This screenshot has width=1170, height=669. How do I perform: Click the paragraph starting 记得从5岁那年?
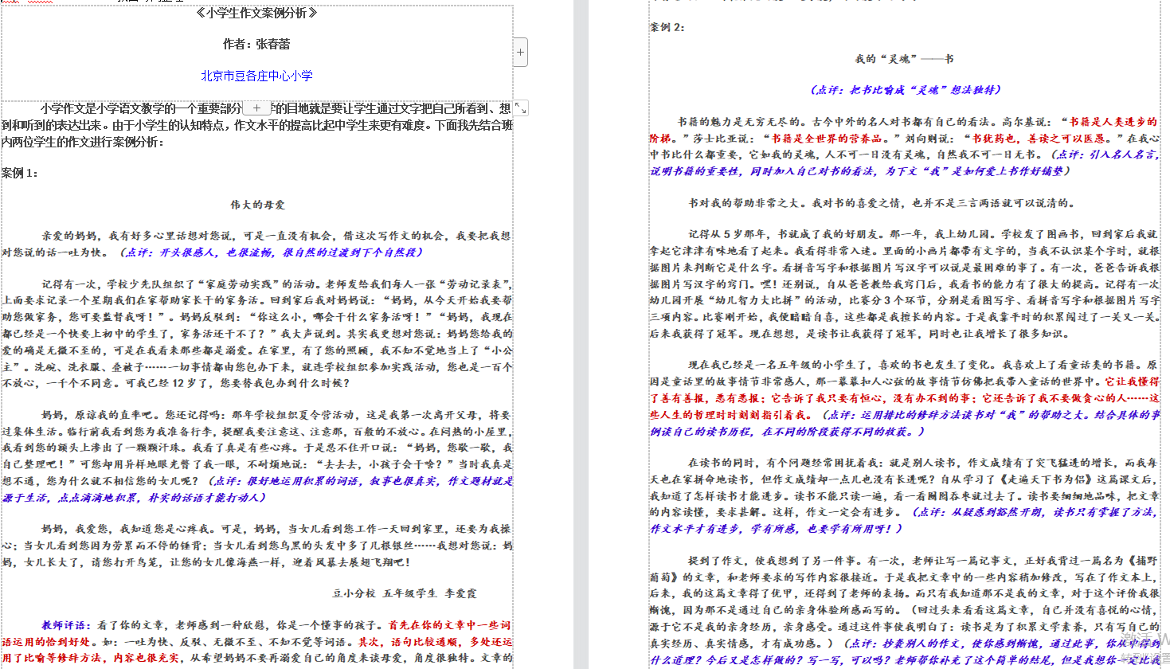coord(904,283)
